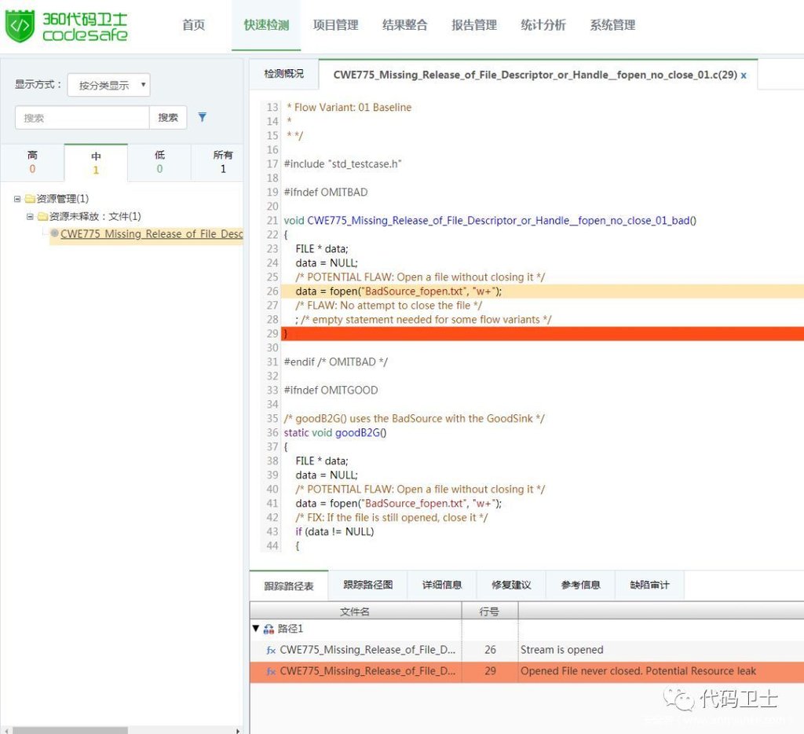
Task: Click the 资源未释放 folder icon
Action: click(42, 216)
